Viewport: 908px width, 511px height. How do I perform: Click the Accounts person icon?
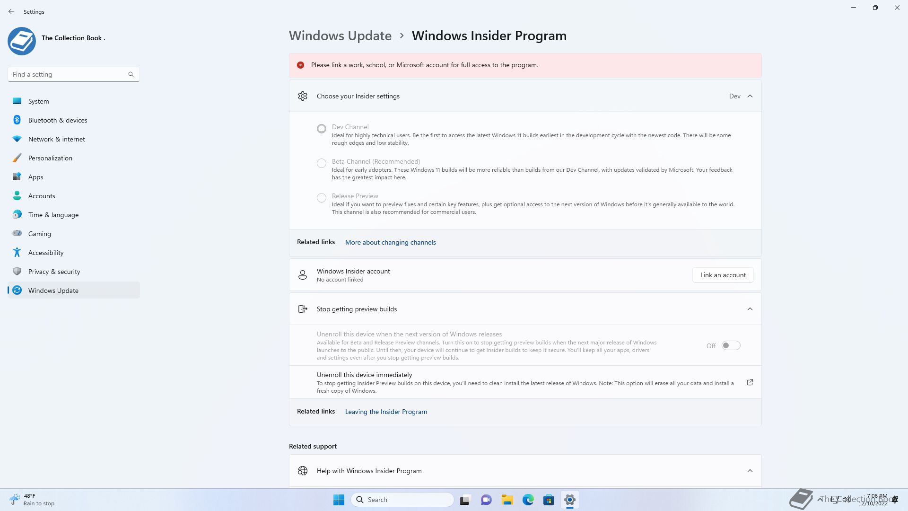17,195
